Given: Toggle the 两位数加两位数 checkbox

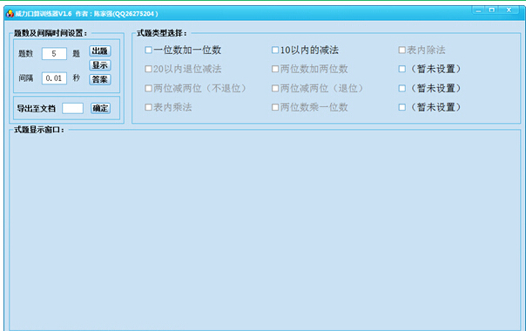Looking at the screenshot, I should [x=275, y=69].
